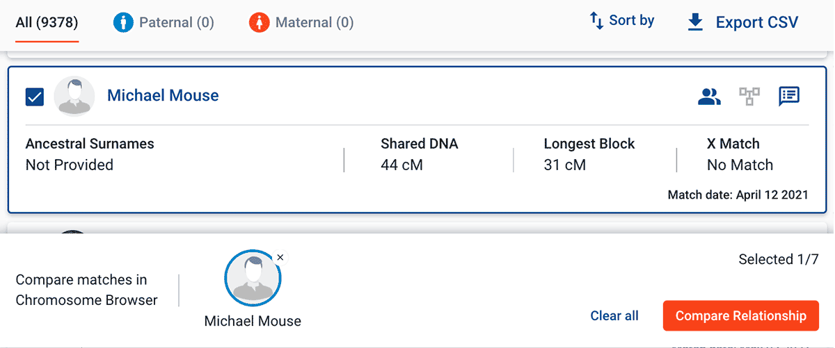
Task: Open the Sort by options
Action: tap(622, 21)
